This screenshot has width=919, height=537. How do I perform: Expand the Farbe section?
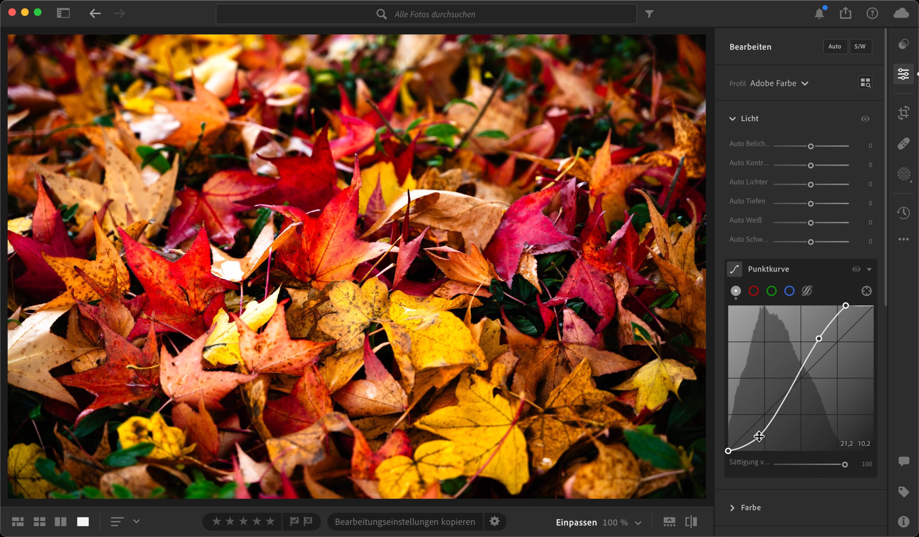point(732,508)
